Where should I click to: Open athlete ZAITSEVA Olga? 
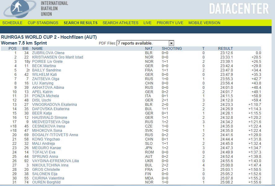(x=46, y=79)
